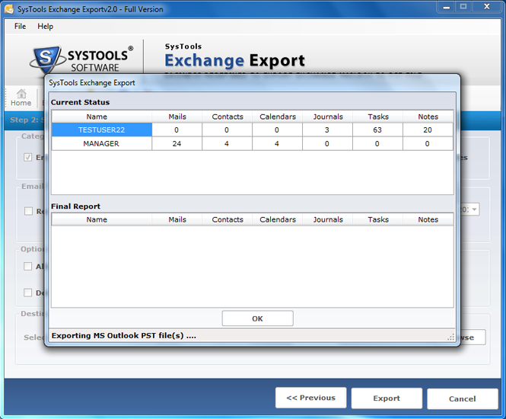Image resolution: width=506 pixels, height=419 pixels.
Task: Open the Help menu
Action: [x=46, y=26]
